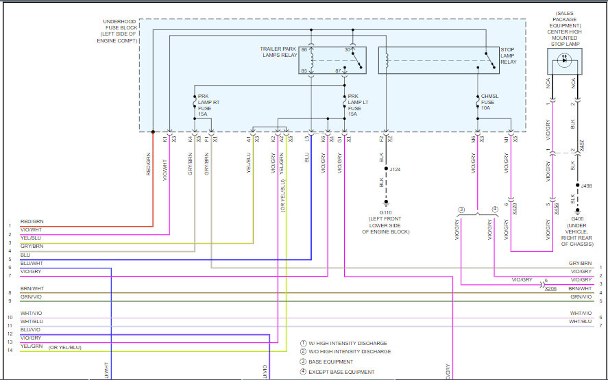Open the X206 connector link
Image resolution: width=608 pixels, height=380 pixels.
tap(550, 288)
